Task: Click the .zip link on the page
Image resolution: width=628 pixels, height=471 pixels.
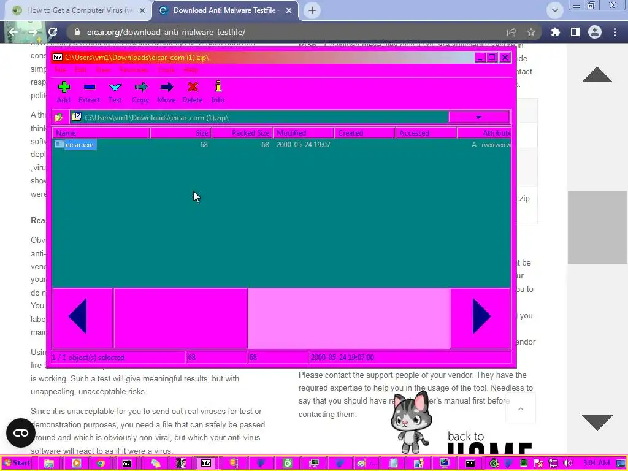Action: click(523, 198)
